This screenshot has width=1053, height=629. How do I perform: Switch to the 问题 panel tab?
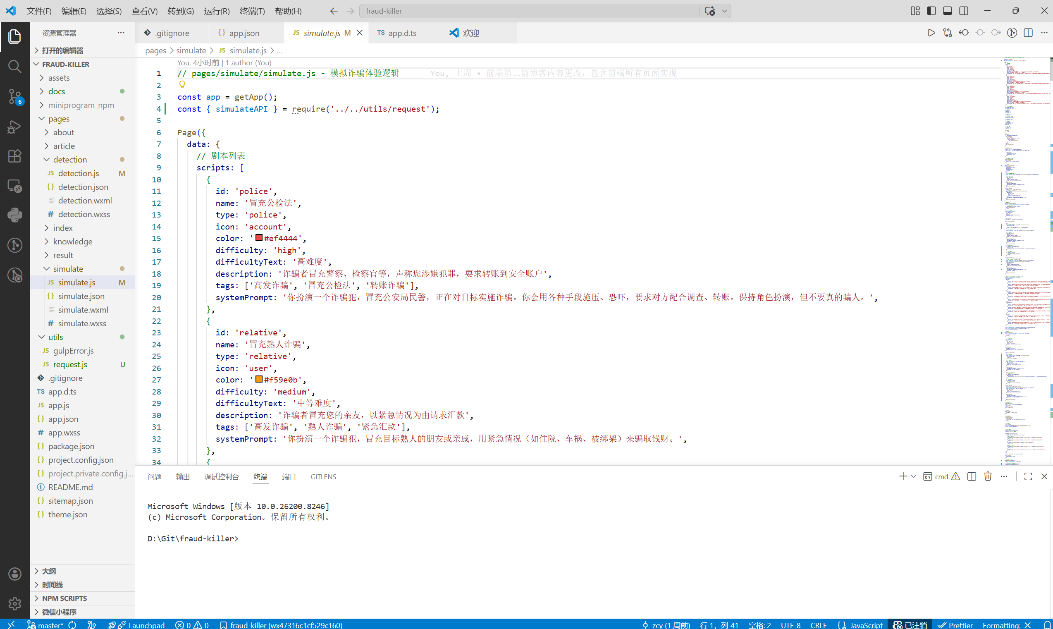[154, 477]
